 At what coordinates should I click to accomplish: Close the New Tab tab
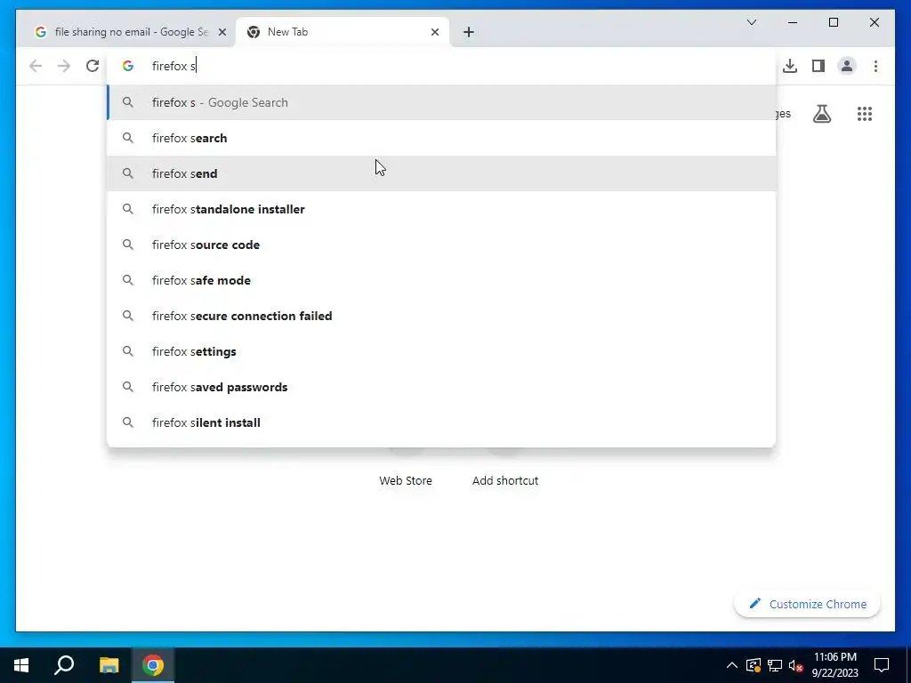click(x=434, y=32)
